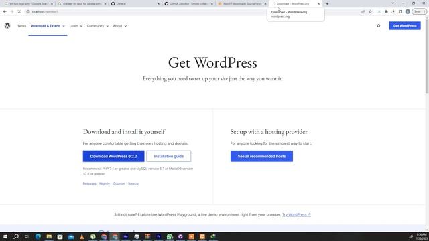The height and width of the screenshot is (241, 429).
Task: Expand the Community menu
Action: click(x=98, y=26)
